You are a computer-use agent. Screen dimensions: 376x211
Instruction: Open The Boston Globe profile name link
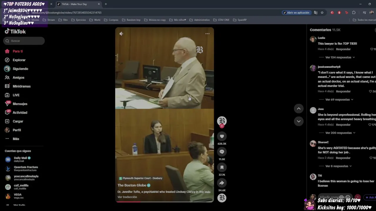[132, 185]
